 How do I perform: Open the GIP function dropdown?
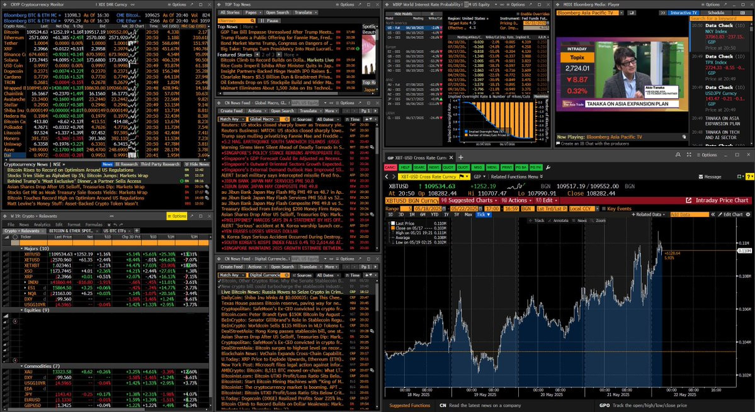(480, 177)
